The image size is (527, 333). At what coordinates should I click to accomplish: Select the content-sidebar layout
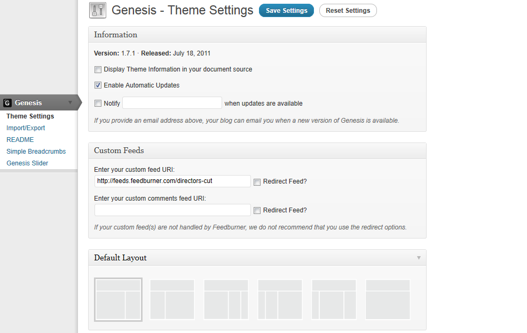[x=118, y=299]
